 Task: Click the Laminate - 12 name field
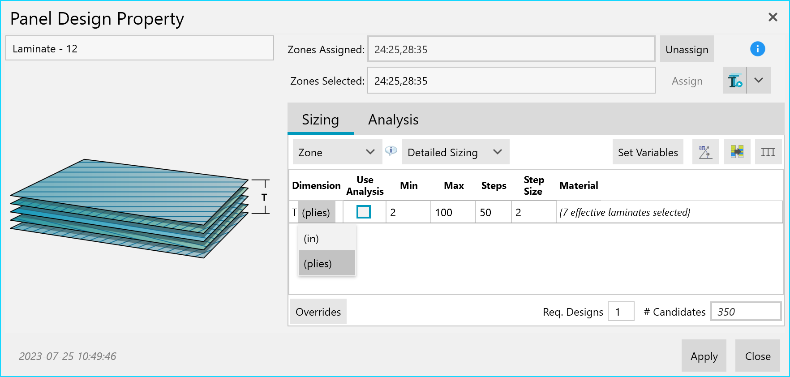point(140,48)
